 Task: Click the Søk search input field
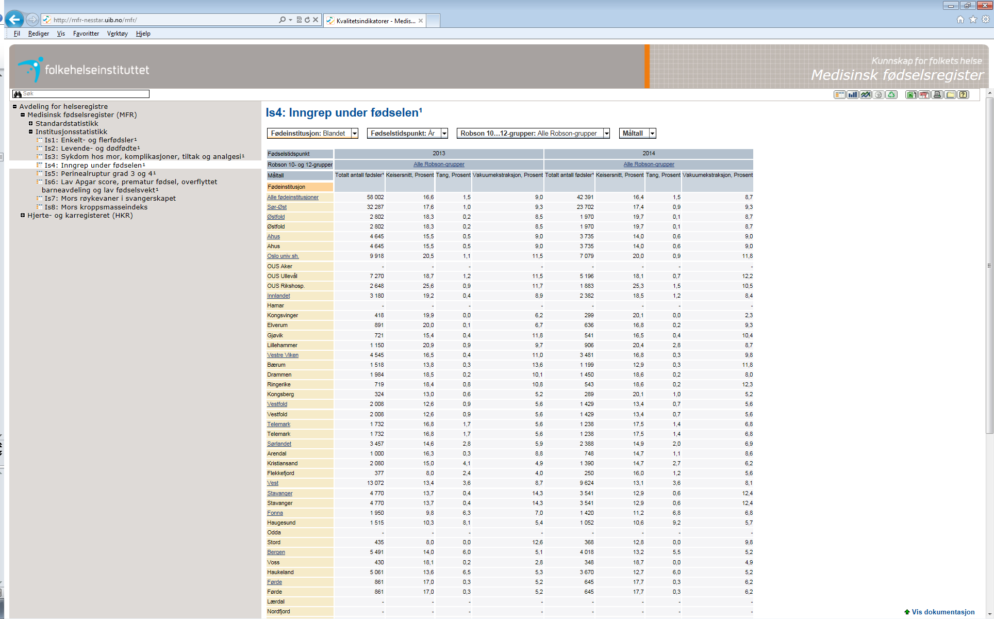80,94
